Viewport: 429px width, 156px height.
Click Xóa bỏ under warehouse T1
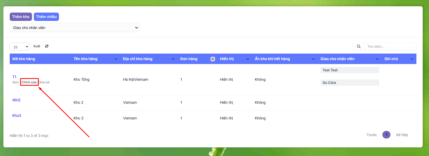[x=45, y=82]
